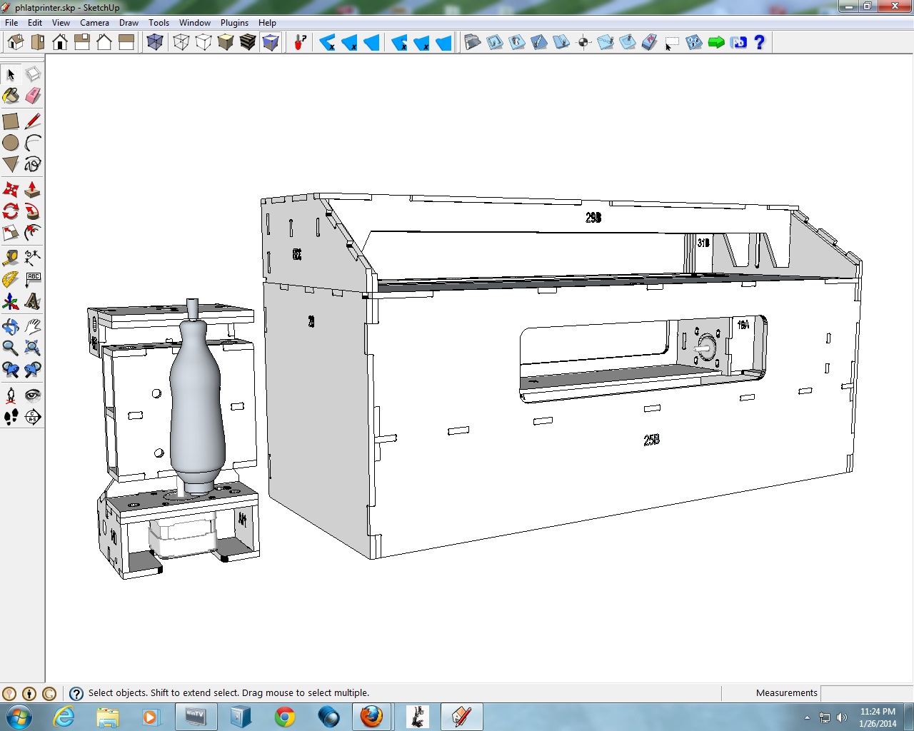
Task: Choose the Rotate tool
Action: pos(11,211)
